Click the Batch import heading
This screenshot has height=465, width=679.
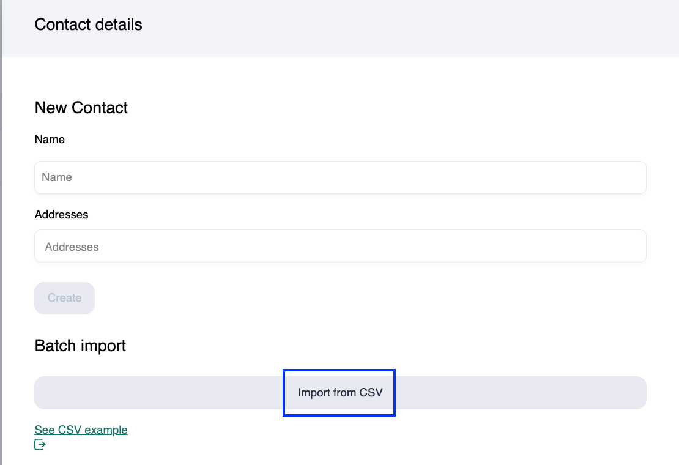[80, 346]
